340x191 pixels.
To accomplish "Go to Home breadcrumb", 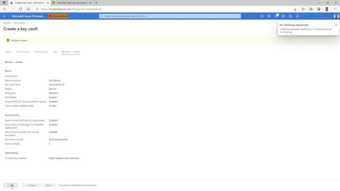I will coord(7,23).
